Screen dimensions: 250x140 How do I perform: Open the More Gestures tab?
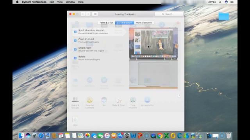(144, 23)
